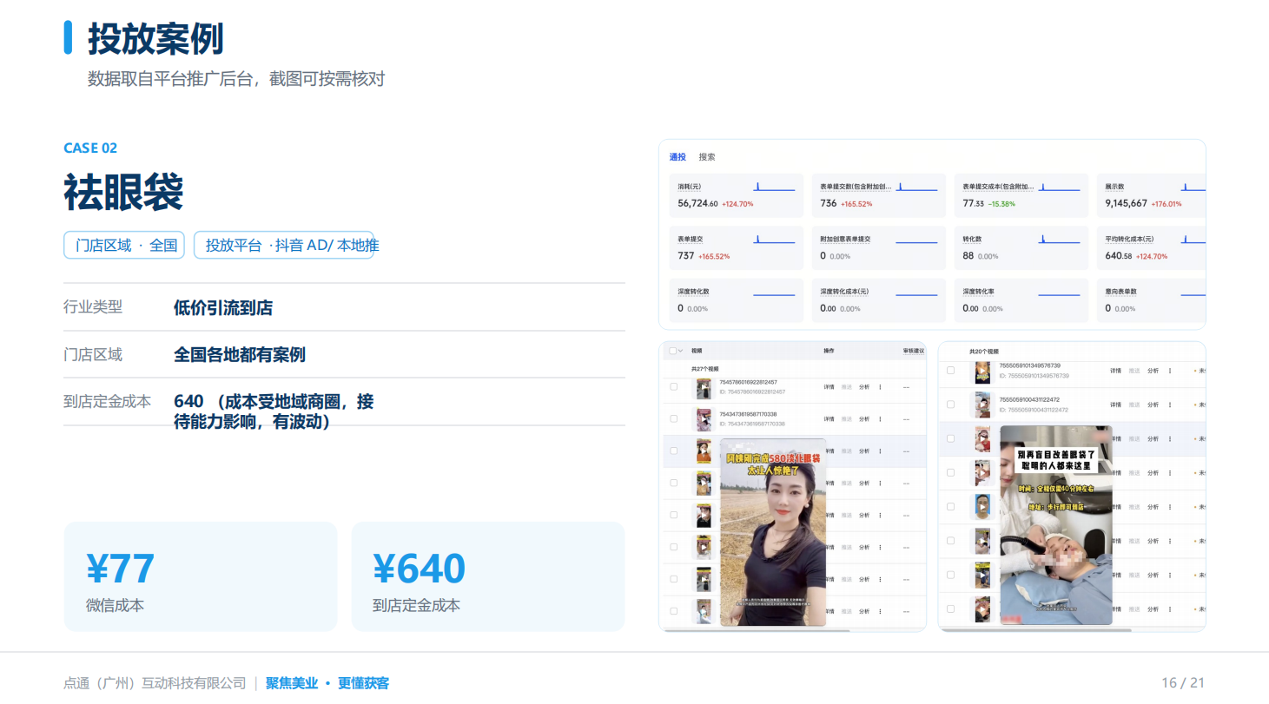Expand chevron beside select-all checkbox
The height and width of the screenshot is (704, 1269).
click(680, 351)
